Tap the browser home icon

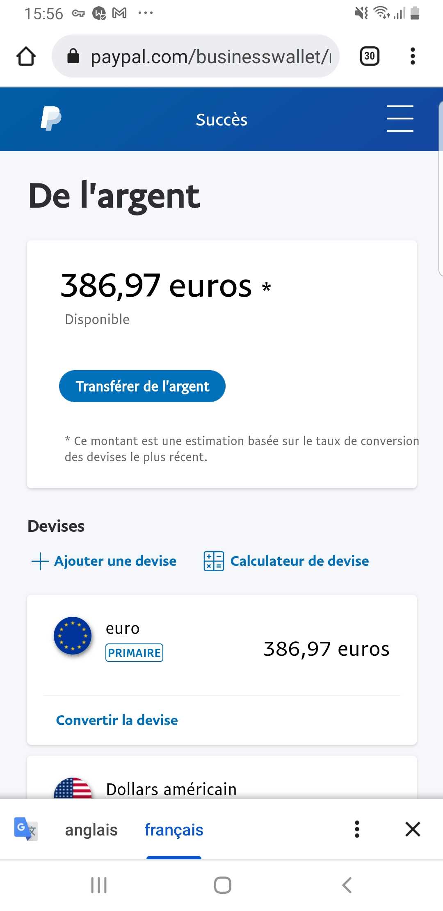26,56
